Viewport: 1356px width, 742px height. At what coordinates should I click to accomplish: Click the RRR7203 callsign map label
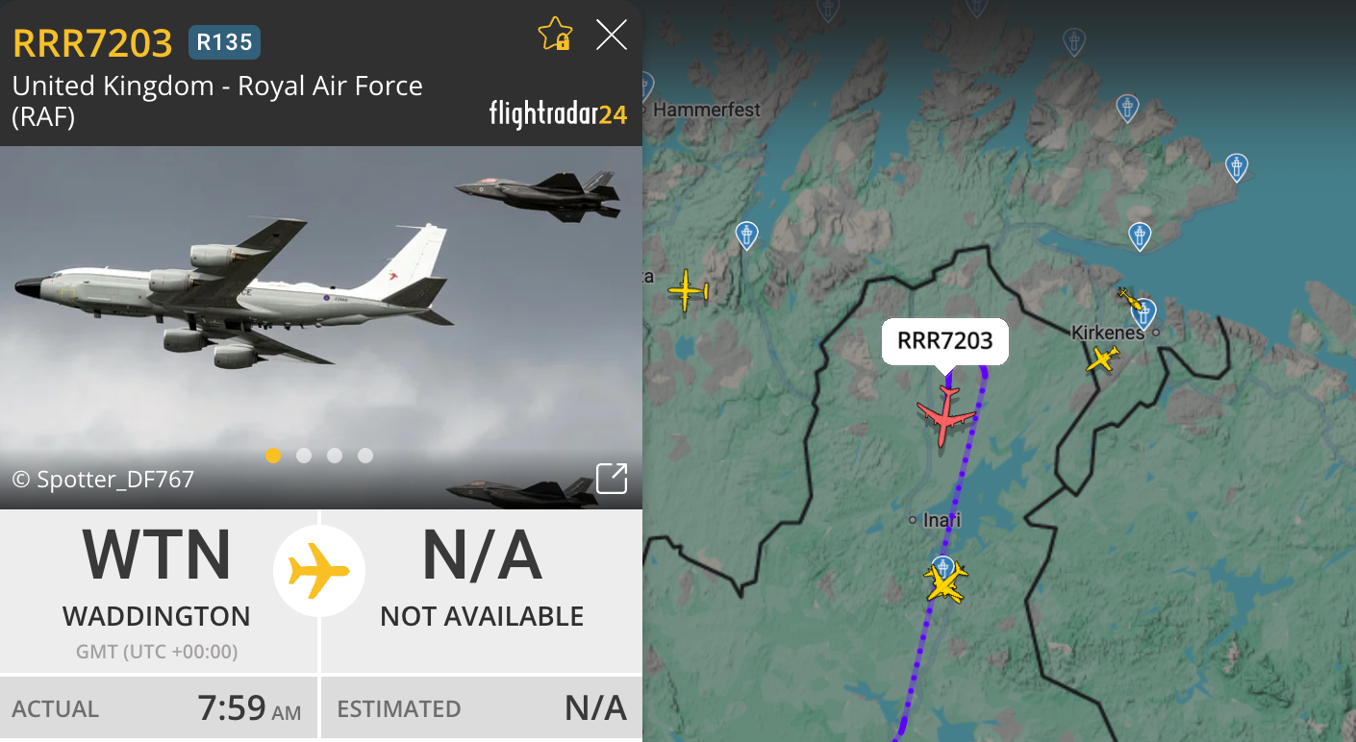coord(945,340)
